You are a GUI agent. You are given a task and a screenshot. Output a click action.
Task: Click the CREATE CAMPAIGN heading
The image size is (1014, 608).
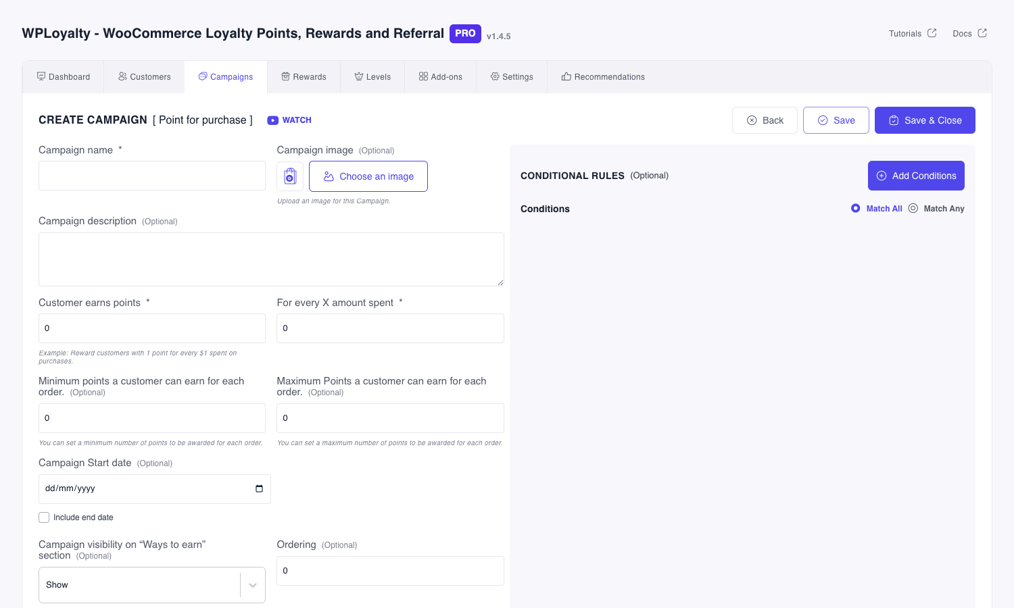tap(93, 120)
